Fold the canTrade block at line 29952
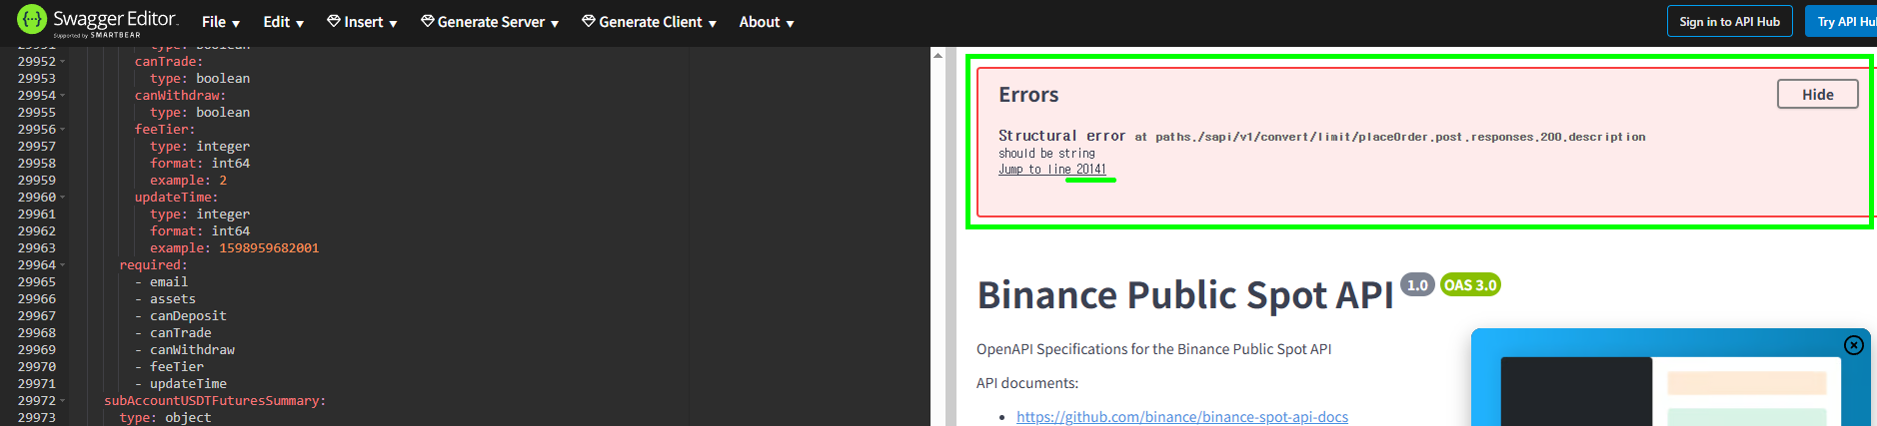Screen dimensions: 1877x426 pyautogui.click(x=62, y=62)
